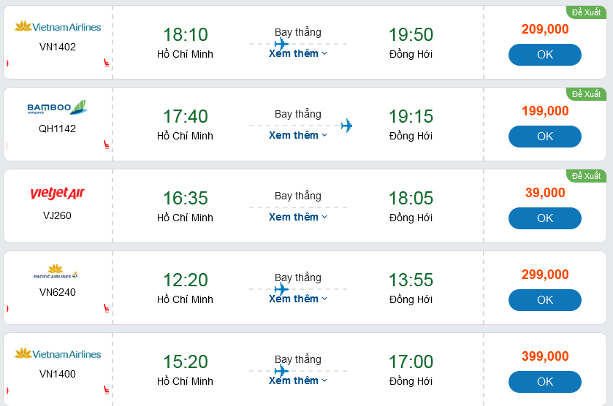Expand "Xem thêm" details for flight VN6240
Image resolution: width=613 pixels, height=406 pixels.
[298, 299]
